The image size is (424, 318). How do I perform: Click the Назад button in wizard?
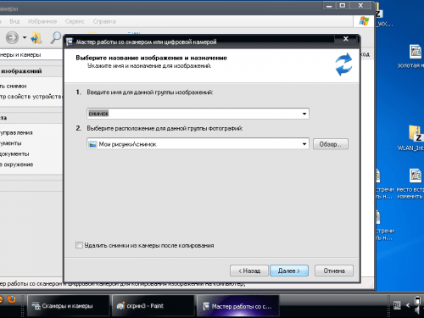click(x=249, y=271)
